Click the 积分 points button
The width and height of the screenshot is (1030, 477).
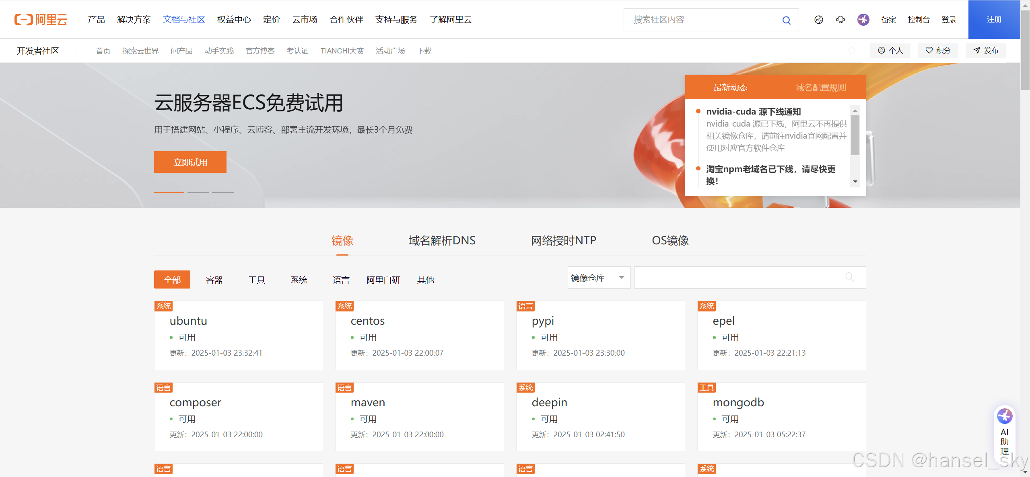pyautogui.click(x=938, y=51)
